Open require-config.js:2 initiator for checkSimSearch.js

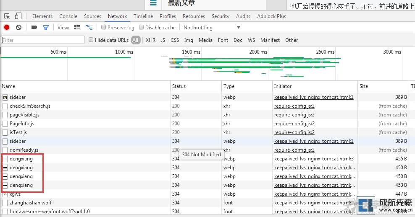click(294, 106)
